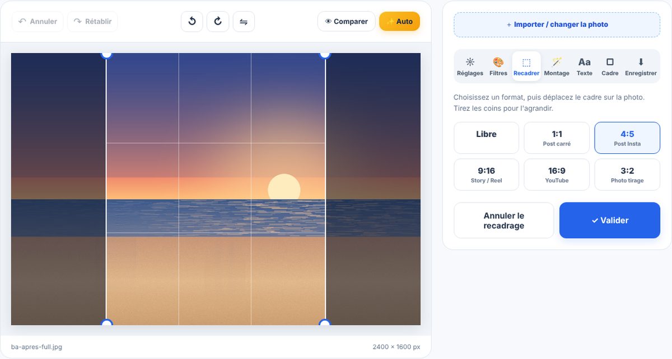Select the Recadrer tab
This screenshot has width=672, height=359.
tap(526, 67)
